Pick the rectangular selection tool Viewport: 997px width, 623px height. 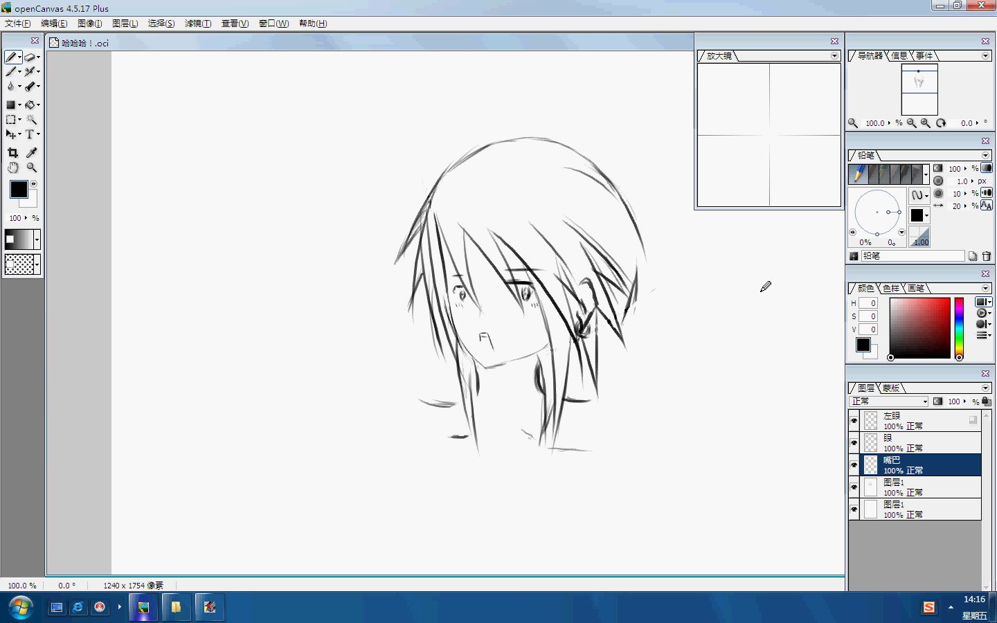coord(10,119)
